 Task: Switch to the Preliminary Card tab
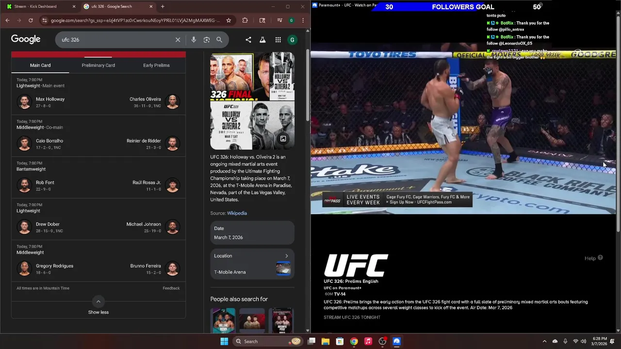click(98, 65)
